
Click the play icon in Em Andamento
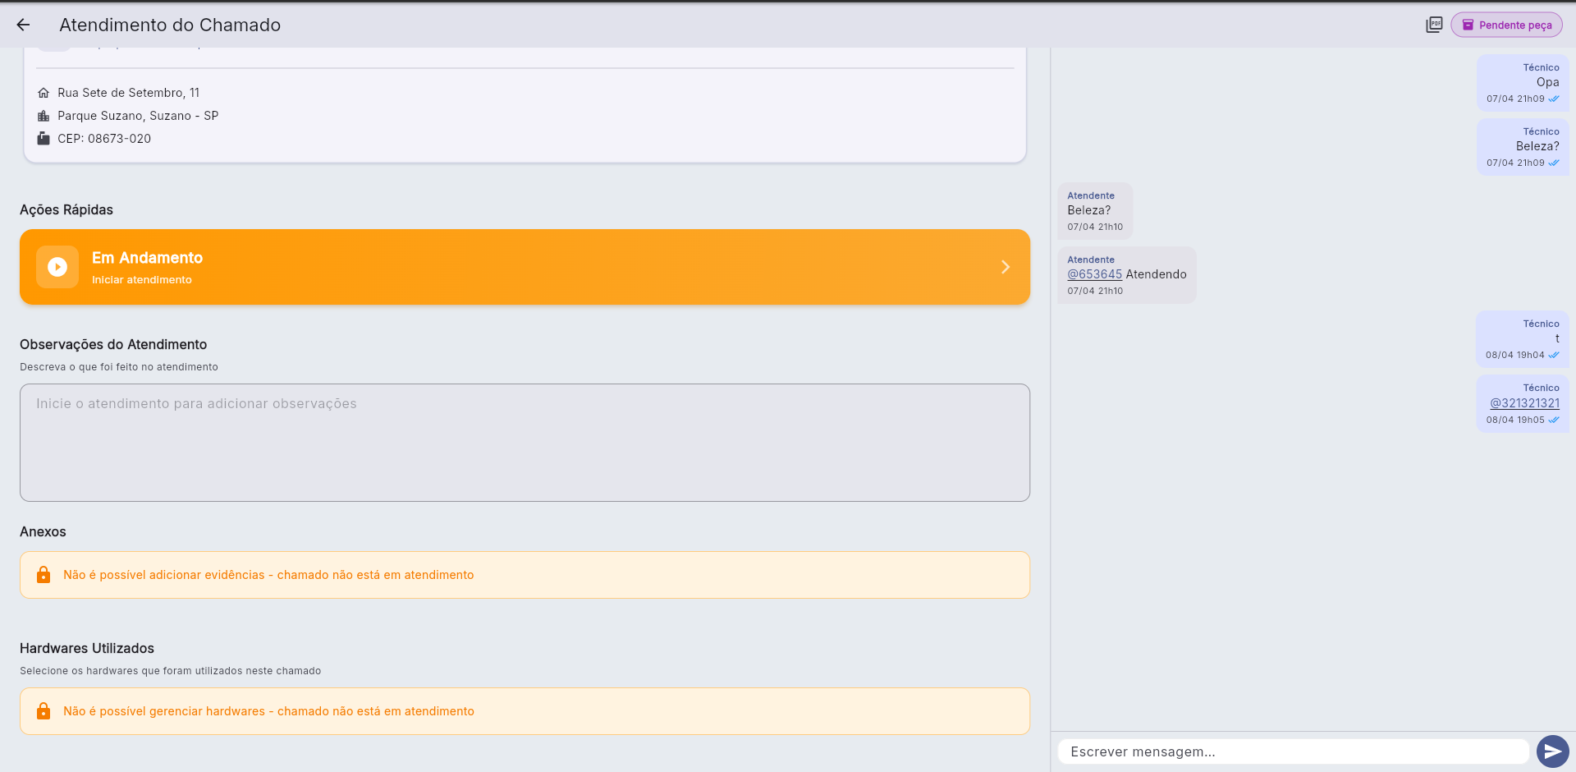(57, 267)
